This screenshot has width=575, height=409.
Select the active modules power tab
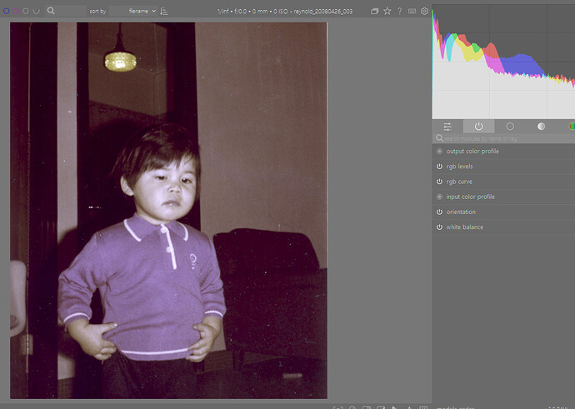tap(478, 127)
